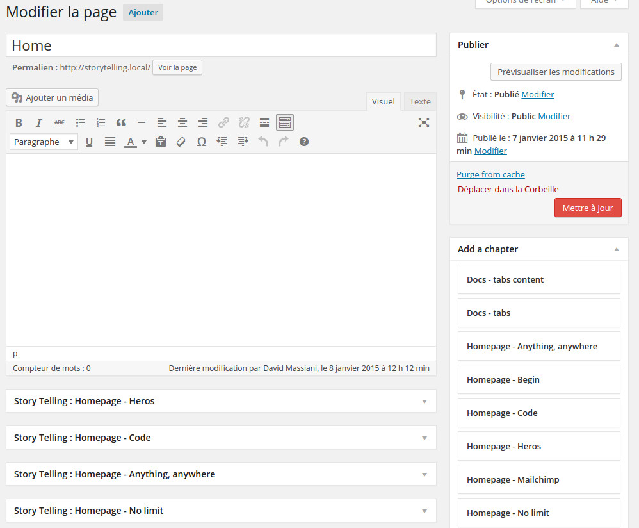Collapse the Add a chapter panel
The image size is (639, 528).
(x=617, y=249)
